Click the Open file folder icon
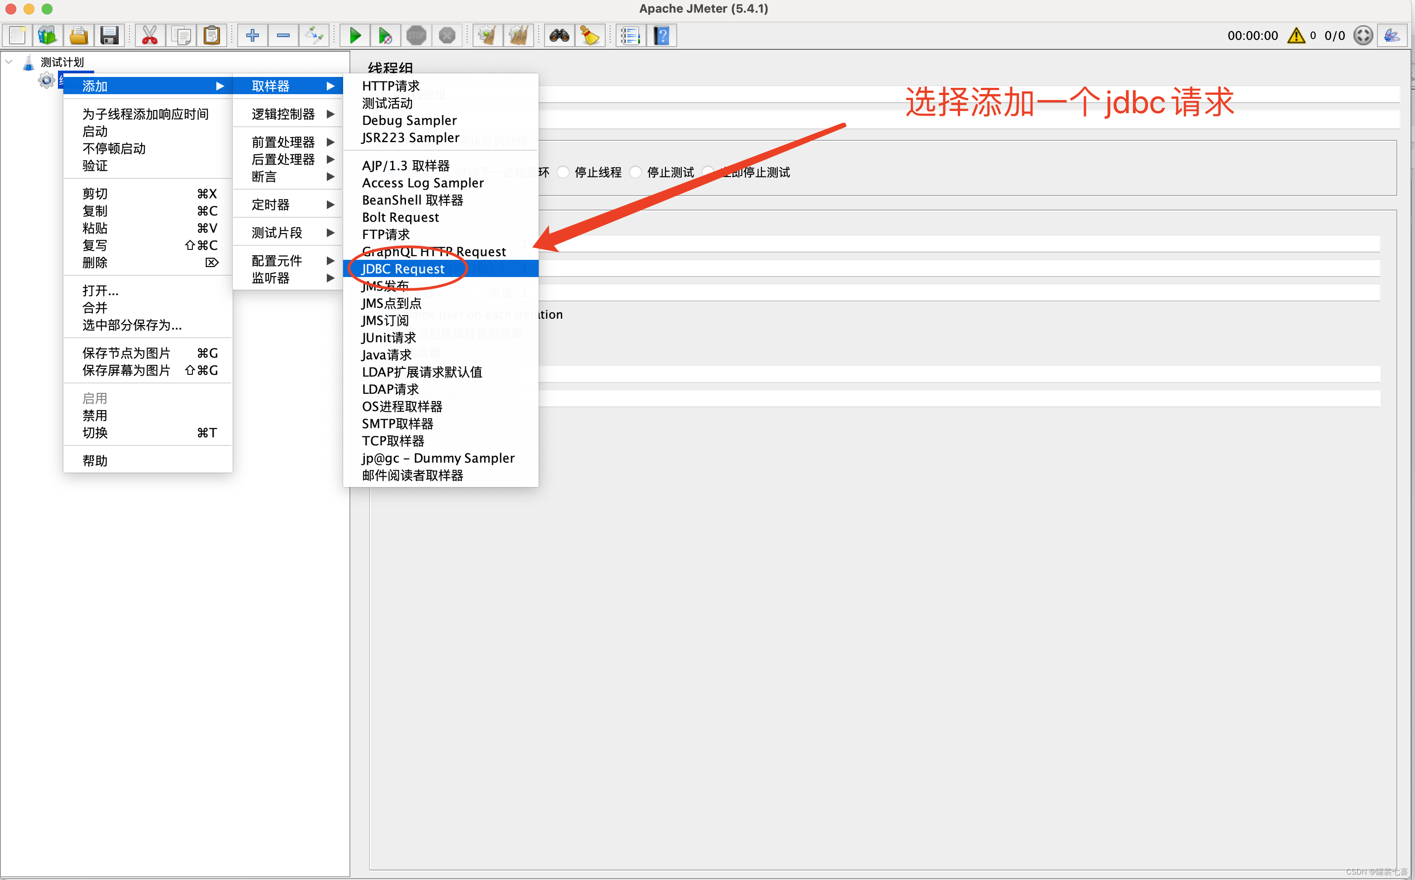 [x=79, y=35]
